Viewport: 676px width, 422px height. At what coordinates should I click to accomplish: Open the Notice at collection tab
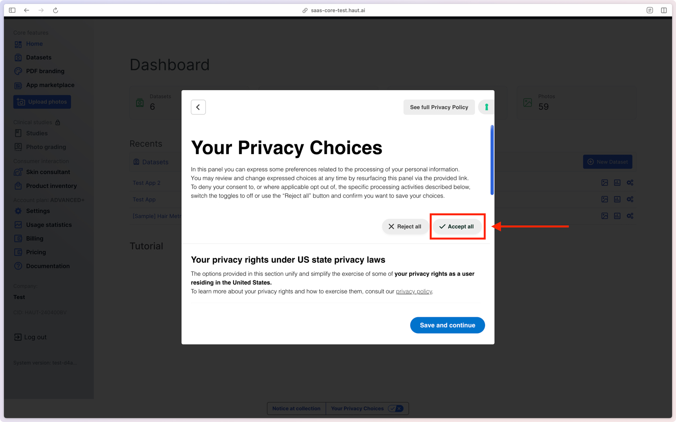tap(296, 408)
